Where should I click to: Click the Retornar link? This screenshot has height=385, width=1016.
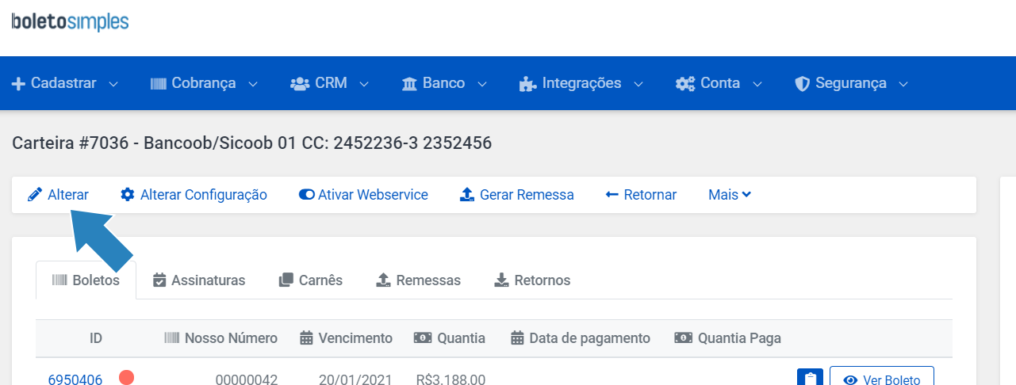[x=641, y=194]
